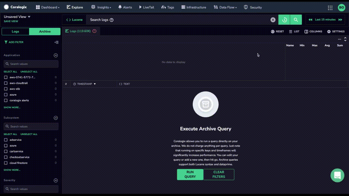Screen dimensions: 349x196
Task: Click the warning icon on Logs tab
Action: [94, 31]
